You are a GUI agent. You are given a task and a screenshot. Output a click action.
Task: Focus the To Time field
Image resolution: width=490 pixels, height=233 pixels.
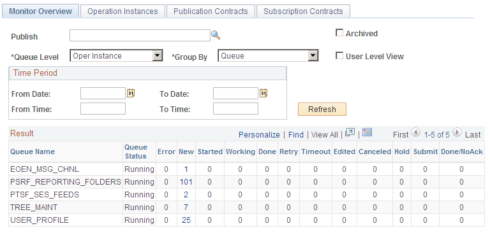coord(235,109)
